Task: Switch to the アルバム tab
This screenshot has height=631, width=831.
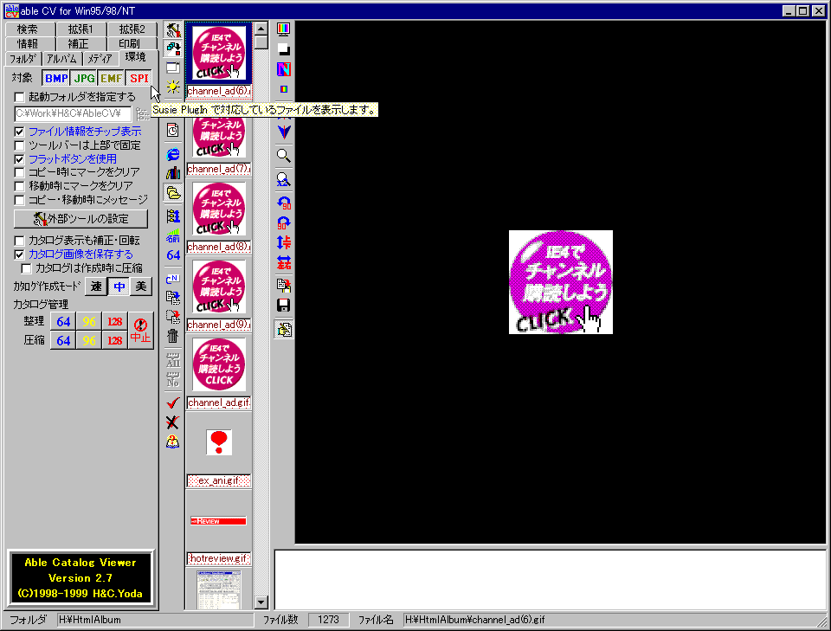Action: tap(61, 59)
